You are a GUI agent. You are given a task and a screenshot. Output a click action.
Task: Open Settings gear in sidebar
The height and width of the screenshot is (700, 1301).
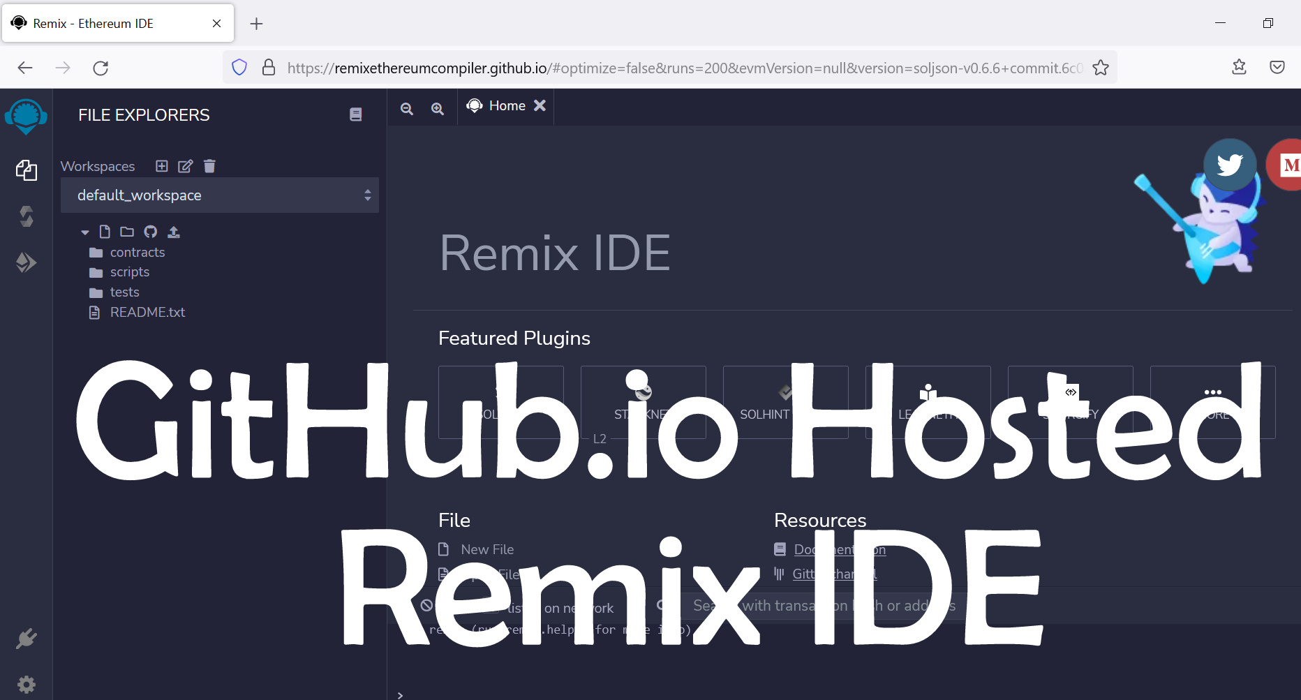(26, 685)
